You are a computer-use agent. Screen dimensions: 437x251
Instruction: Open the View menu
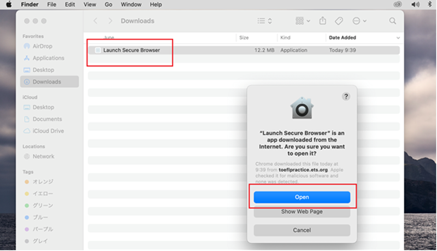tap(90, 4)
